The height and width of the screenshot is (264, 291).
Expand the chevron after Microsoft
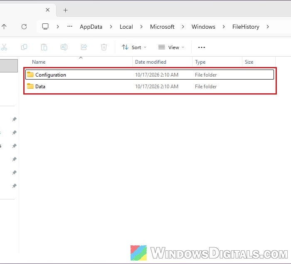183,27
